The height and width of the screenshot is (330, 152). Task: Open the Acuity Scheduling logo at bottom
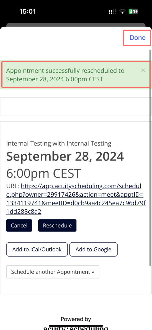pos(76,328)
